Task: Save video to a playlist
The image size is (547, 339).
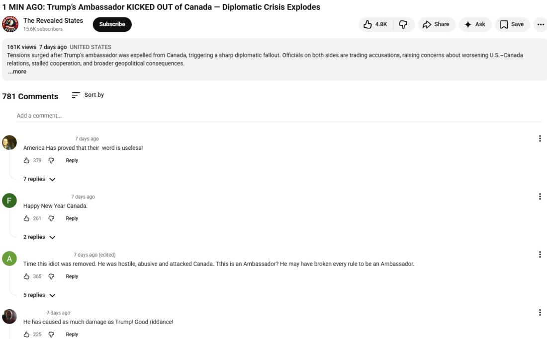Action: [512, 24]
